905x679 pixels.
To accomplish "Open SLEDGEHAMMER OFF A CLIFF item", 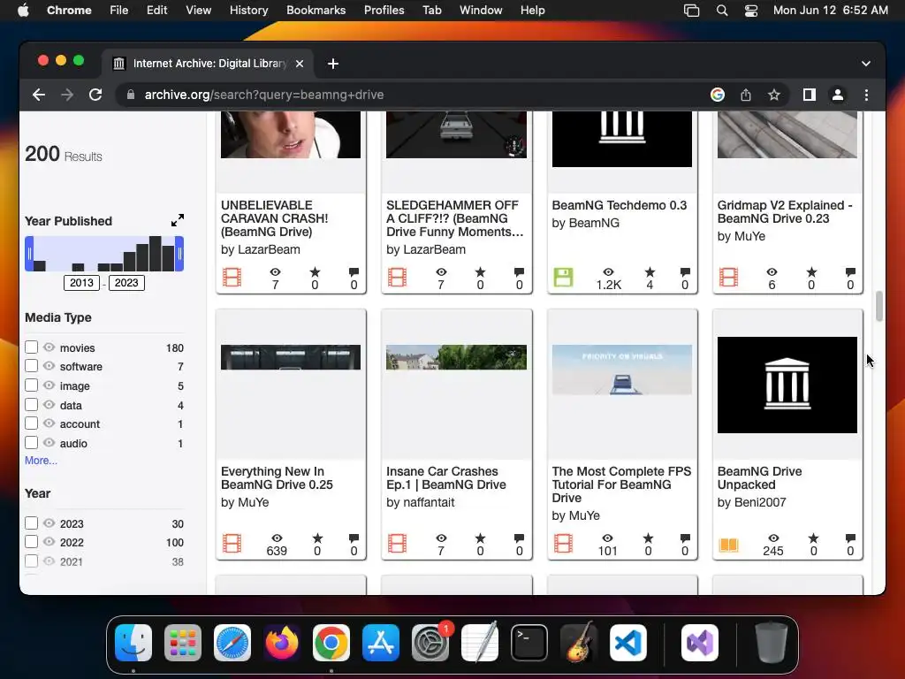I will [x=455, y=218].
